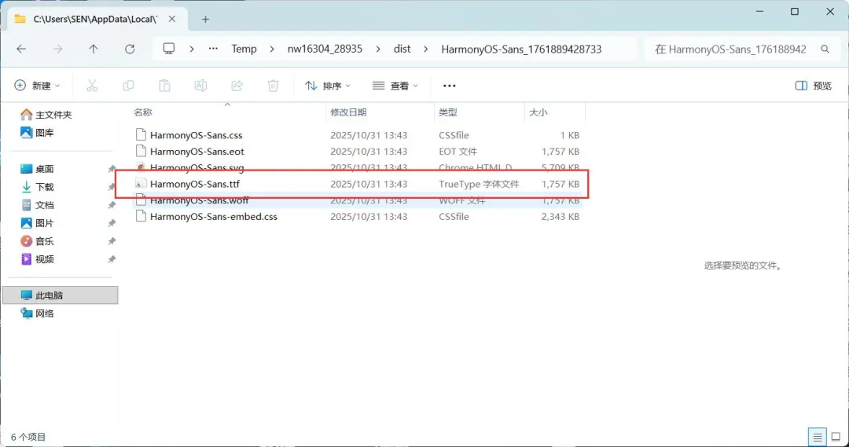
Task: Click the Delete trash can icon
Action: [x=273, y=86]
